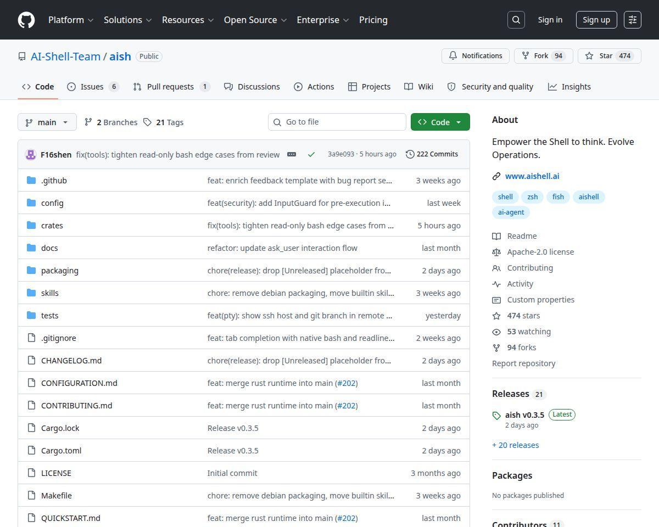Open the Actions tab

coord(314,87)
